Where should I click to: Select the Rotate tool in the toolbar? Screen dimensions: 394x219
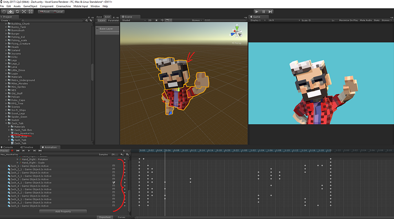[17, 12]
